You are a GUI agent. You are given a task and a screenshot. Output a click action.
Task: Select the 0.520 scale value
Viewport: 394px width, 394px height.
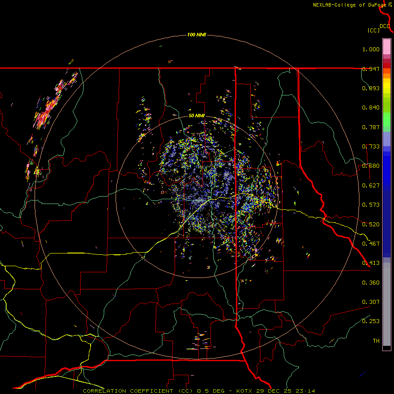click(371, 224)
